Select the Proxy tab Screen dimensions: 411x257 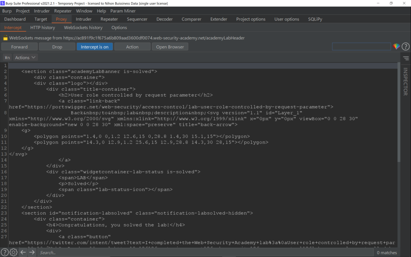point(61,19)
